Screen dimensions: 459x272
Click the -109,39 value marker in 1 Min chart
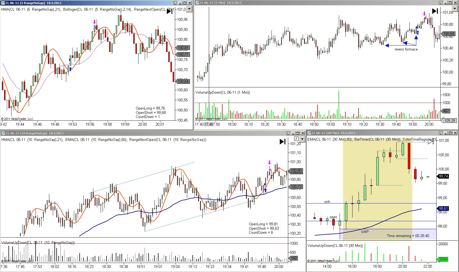449,120
